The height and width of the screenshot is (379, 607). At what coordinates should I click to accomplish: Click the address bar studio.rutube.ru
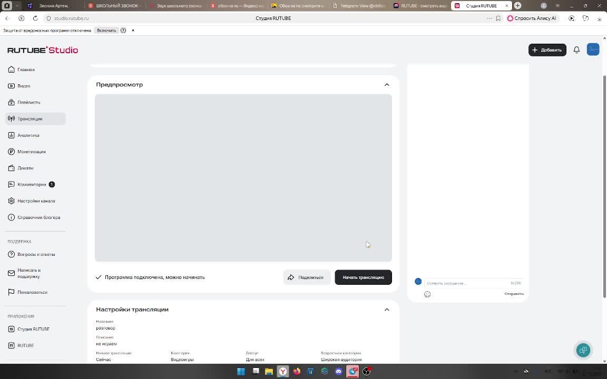(71, 18)
